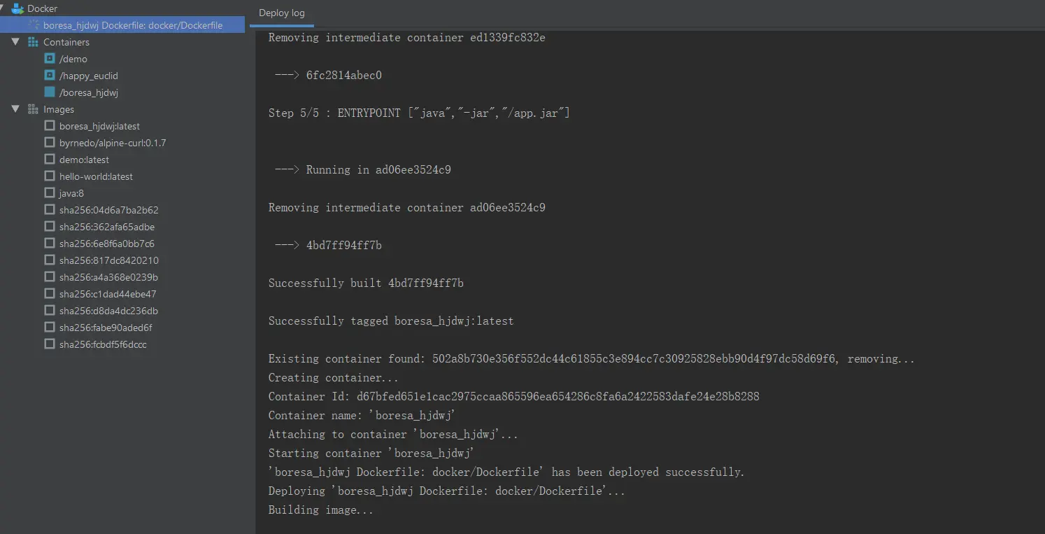Select image sha256:fcbdf5f6dccc
This screenshot has width=1045, height=534.
coord(103,344)
